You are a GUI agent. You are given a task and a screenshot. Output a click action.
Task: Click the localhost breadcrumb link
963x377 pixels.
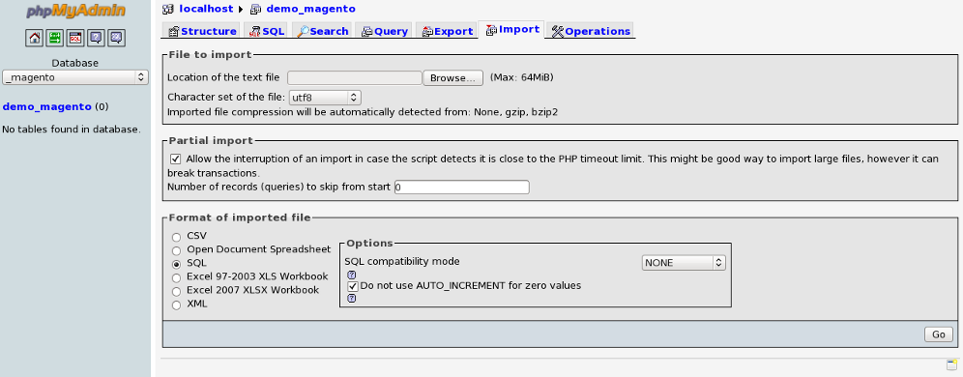coord(206,10)
